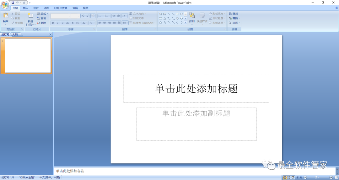Image resolution: width=339 pixels, height=180 pixels.
Task: Save the presentation from quick access toolbar
Action: point(13,3)
